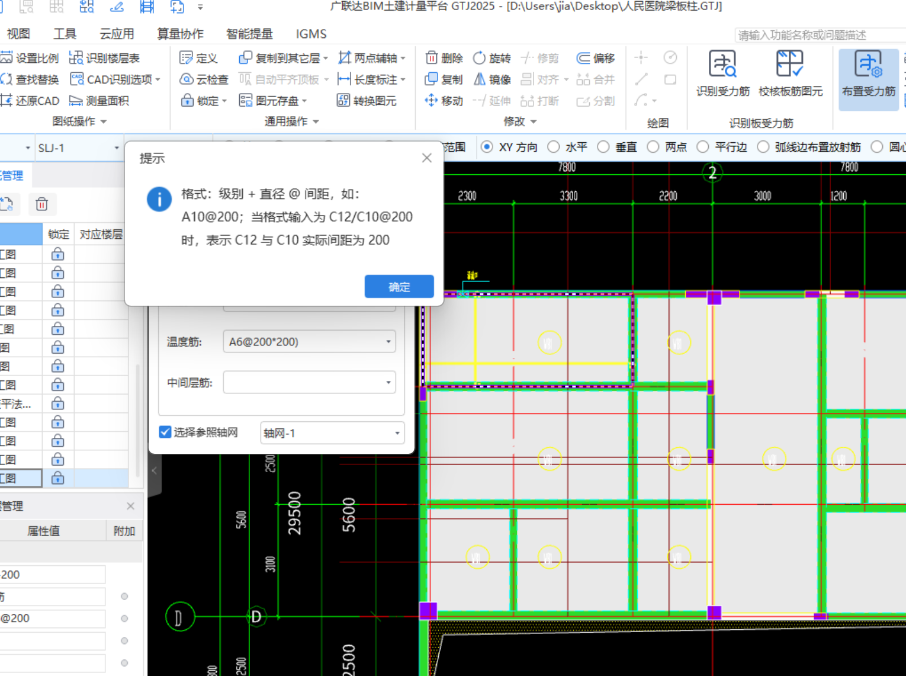Open the 视图 ribbon tab

tap(18, 34)
